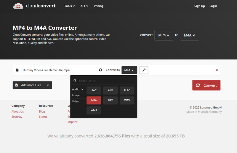The height and width of the screenshot is (153, 237).
Task: Select the Image format category
Action: tap(76, 95)
